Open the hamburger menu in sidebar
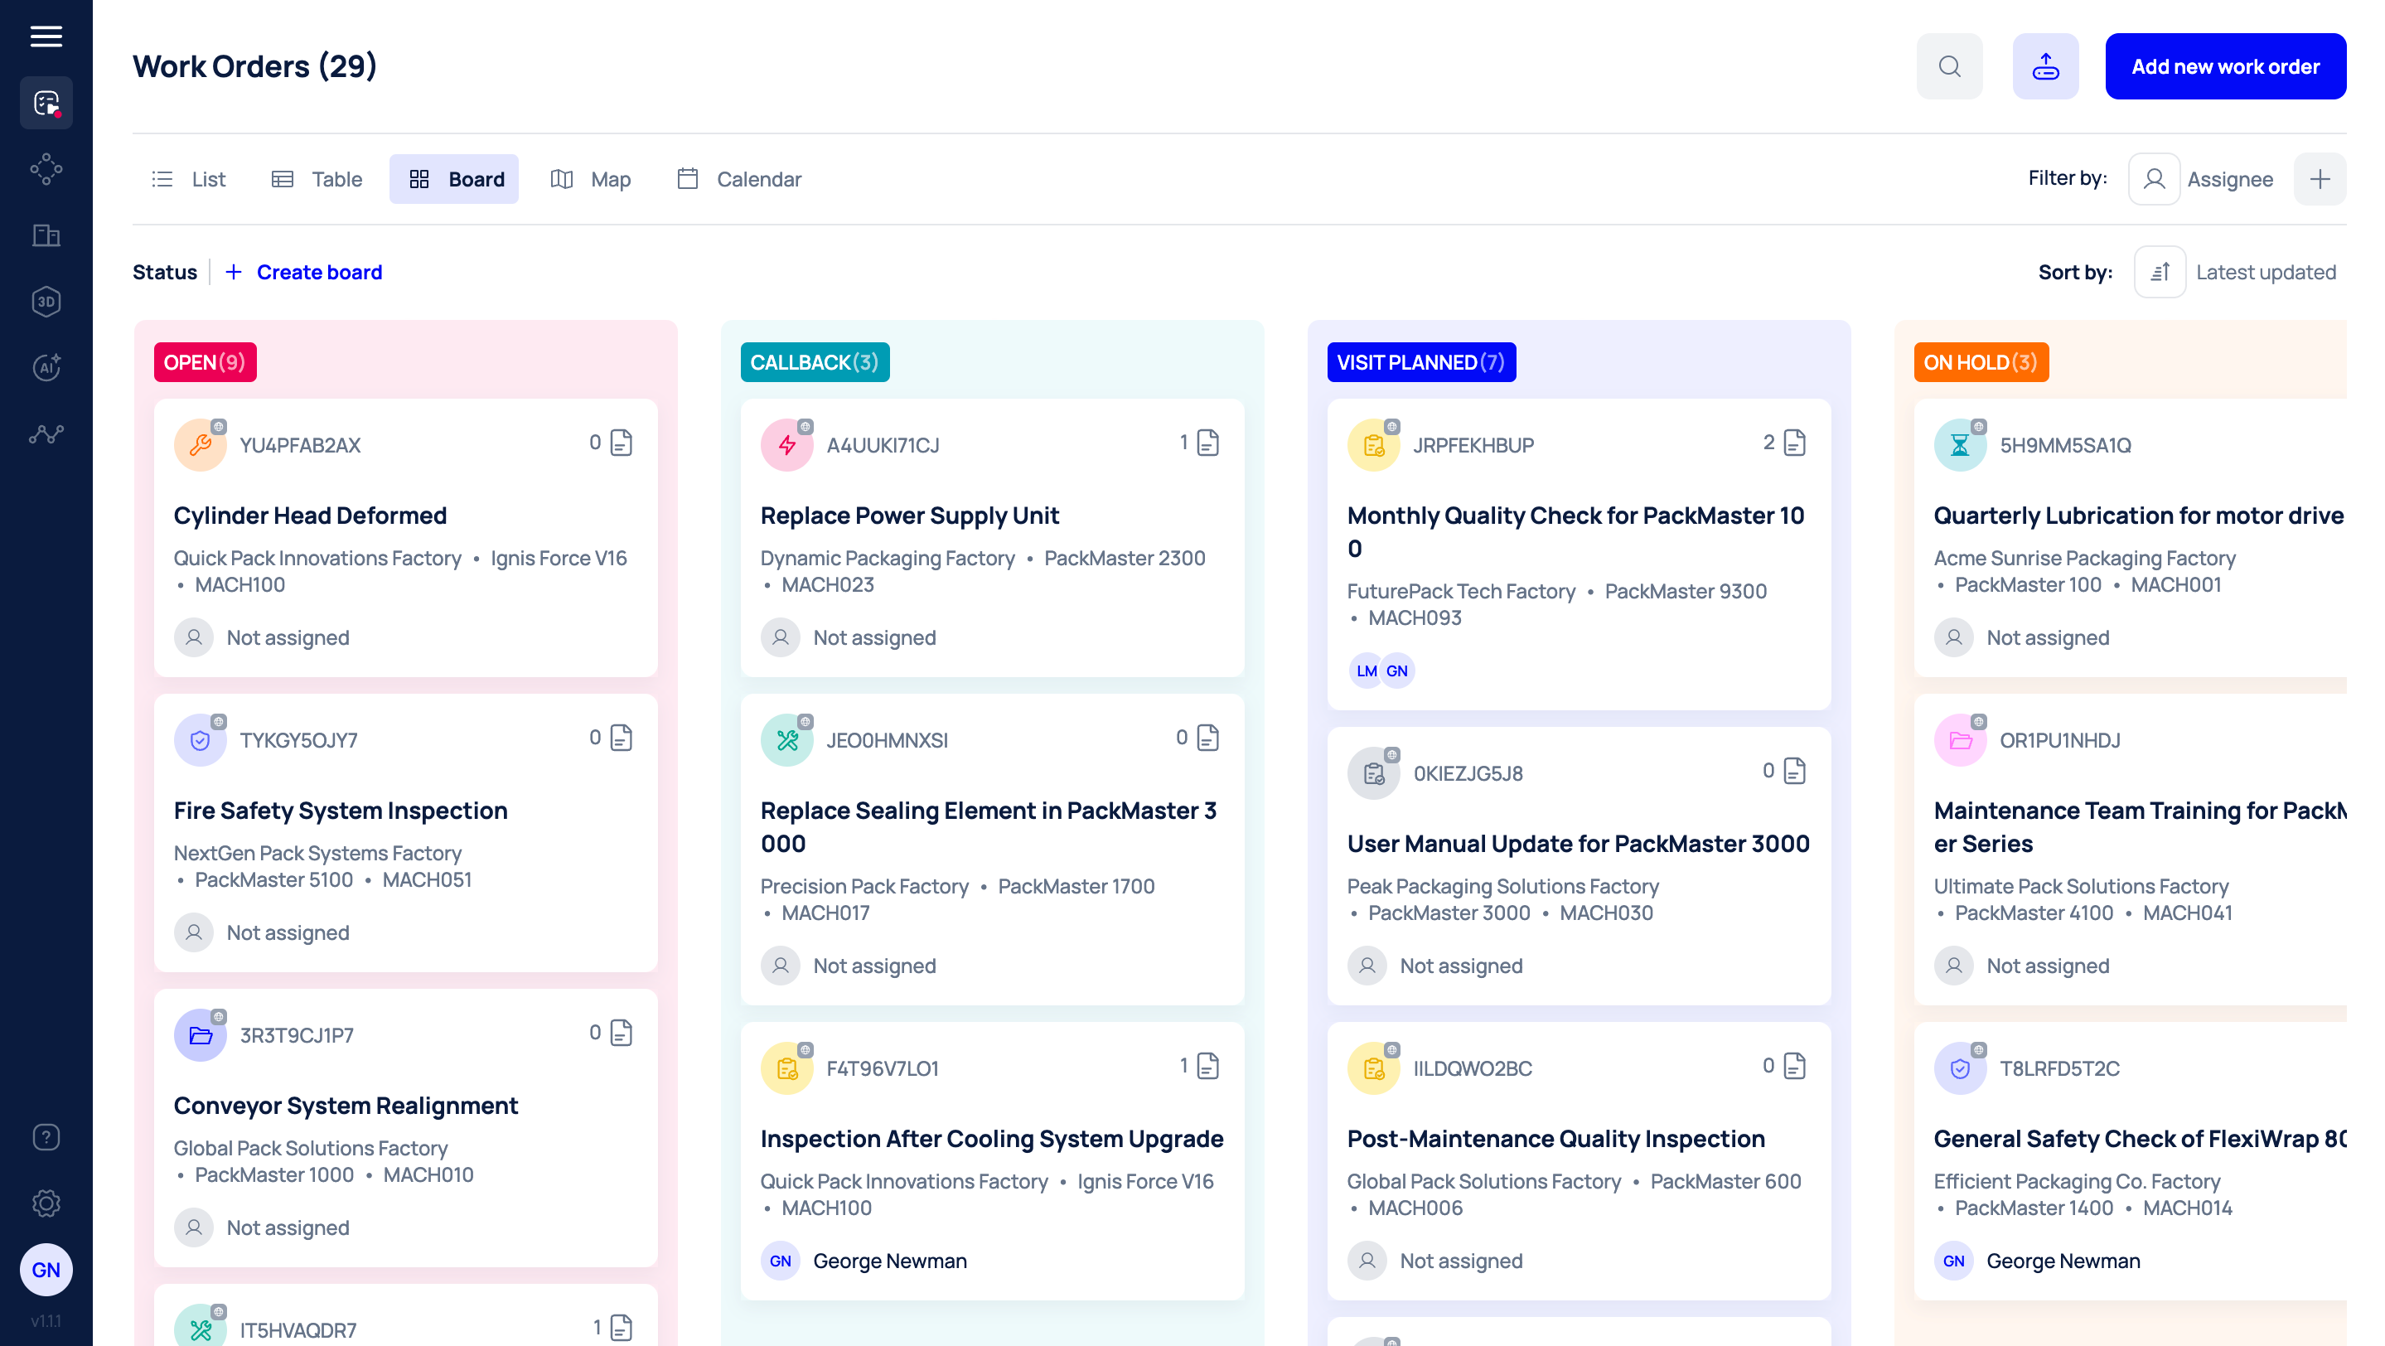Image resolution: width=2385 pixels, height=1346 pixels. point(46,36)
